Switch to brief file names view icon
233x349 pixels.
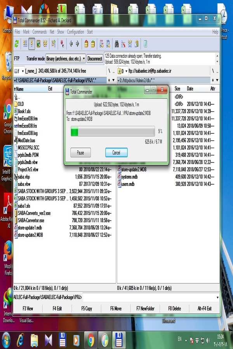coord(25,44)
